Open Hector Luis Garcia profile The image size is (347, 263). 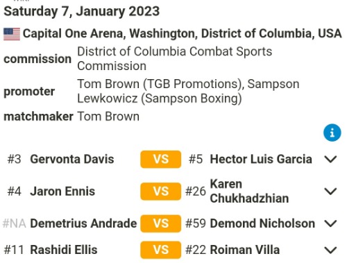[261, 159]
